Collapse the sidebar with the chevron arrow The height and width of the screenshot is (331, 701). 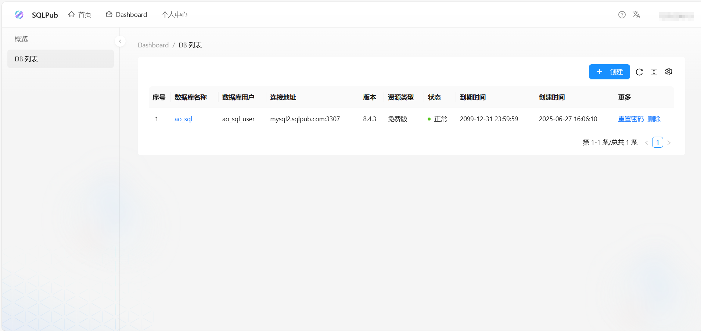(x=120, y=41)
